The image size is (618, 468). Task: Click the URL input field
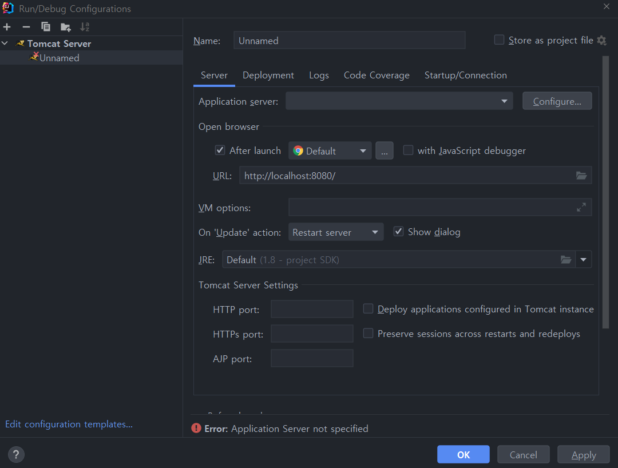pyautogui.click(x=415, y=175)
